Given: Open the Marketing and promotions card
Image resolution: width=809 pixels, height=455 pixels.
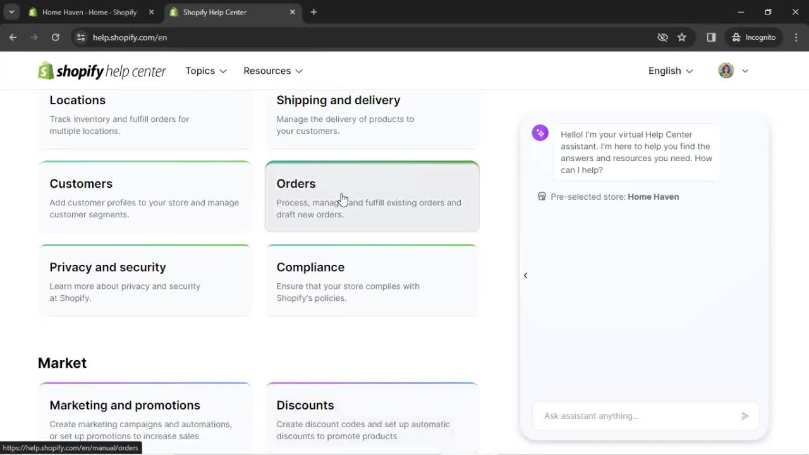Looking at the screenshot, I should (x=145, y=418).
